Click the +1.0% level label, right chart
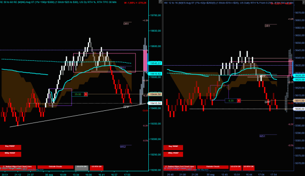305x176 pixels. (x=291, y=19)
